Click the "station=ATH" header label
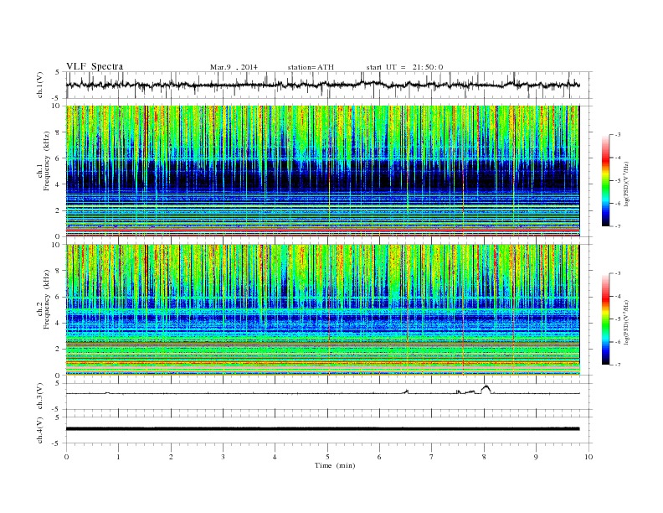 311,67
